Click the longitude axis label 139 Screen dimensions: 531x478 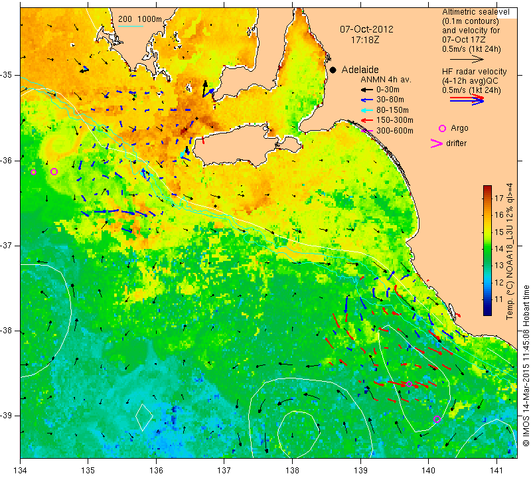coord(360,470)
